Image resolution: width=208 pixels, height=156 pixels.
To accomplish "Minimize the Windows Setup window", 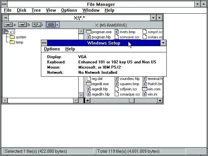I will [x=163, y=43].
